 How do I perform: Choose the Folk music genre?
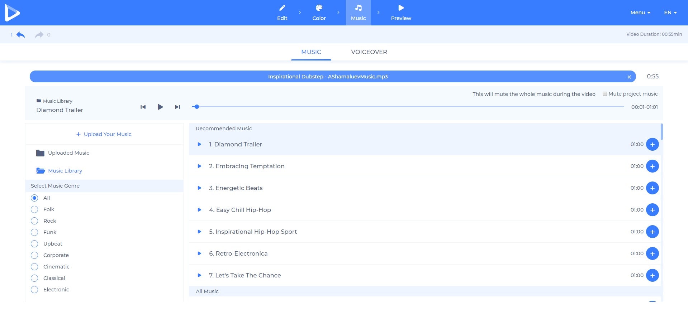click(34, 209)
